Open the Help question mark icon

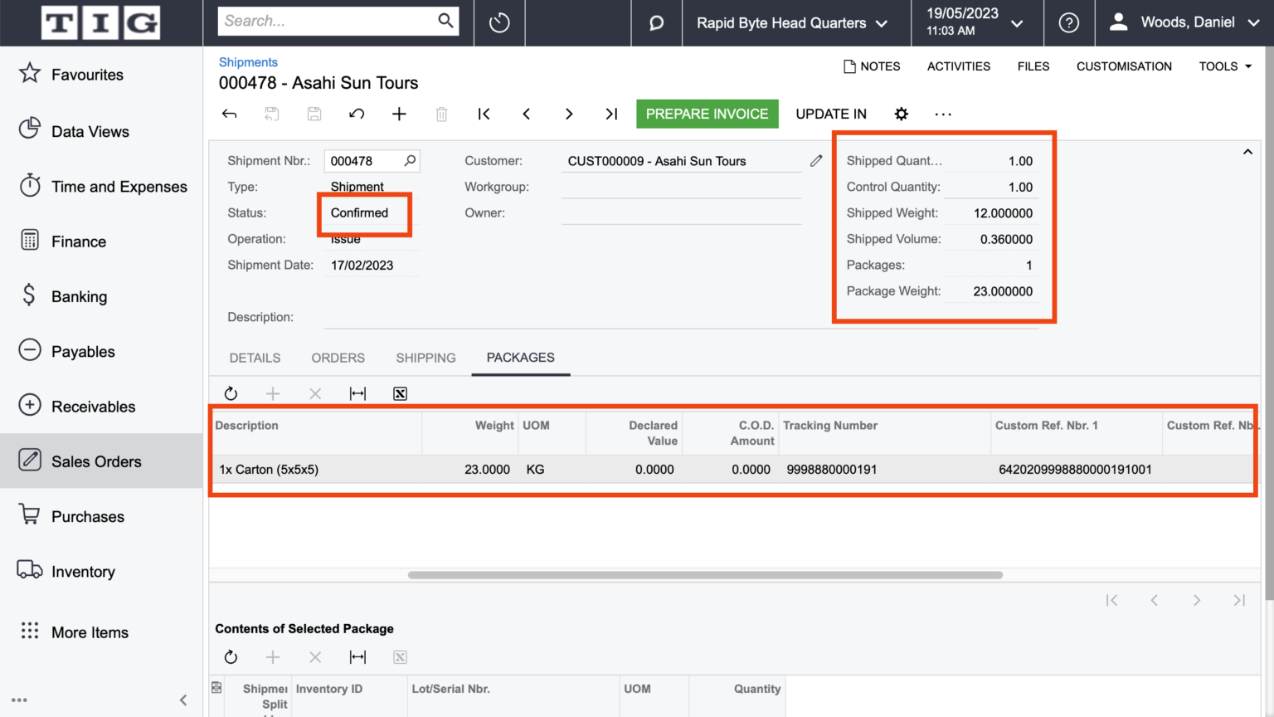pyautogui.click(x=1069, y=22)
